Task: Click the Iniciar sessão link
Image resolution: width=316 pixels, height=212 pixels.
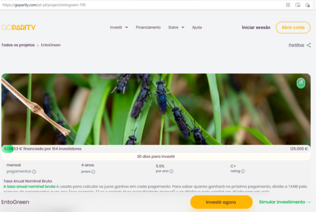Action: pyautogui.click(x=256, y=27)
